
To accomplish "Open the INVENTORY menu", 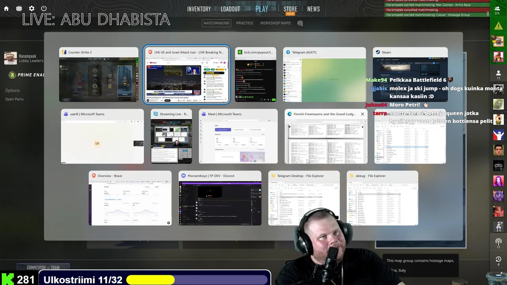I will click(199, 9).
